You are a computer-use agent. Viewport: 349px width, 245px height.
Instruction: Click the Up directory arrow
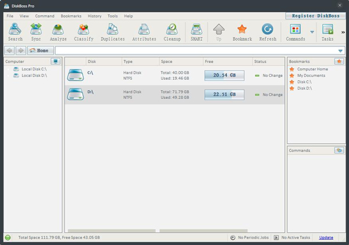tap(219, 32)
